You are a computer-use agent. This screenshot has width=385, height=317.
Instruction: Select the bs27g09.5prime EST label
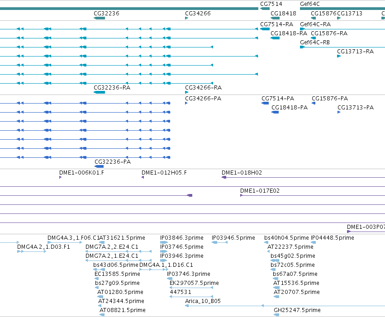coord(117,283)
